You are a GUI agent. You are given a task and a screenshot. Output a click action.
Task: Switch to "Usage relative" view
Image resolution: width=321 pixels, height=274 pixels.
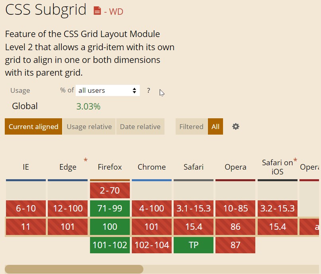click(89, 126)
